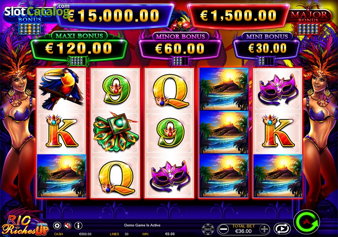The image size is (338, 237).
Task: Open the game info icon
Action: [78, 226]
